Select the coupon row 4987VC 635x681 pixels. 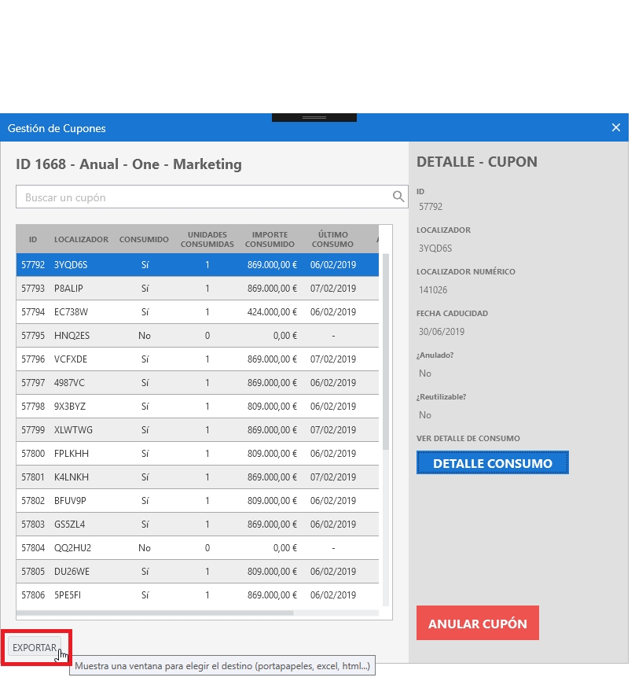pyautogui.click(x=197, y=383)
